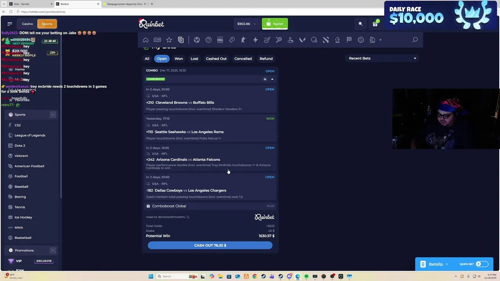The height and width of the screenshot is (281, 500).
Task: Open the green gift rewards icon
Action: point(375,23)
